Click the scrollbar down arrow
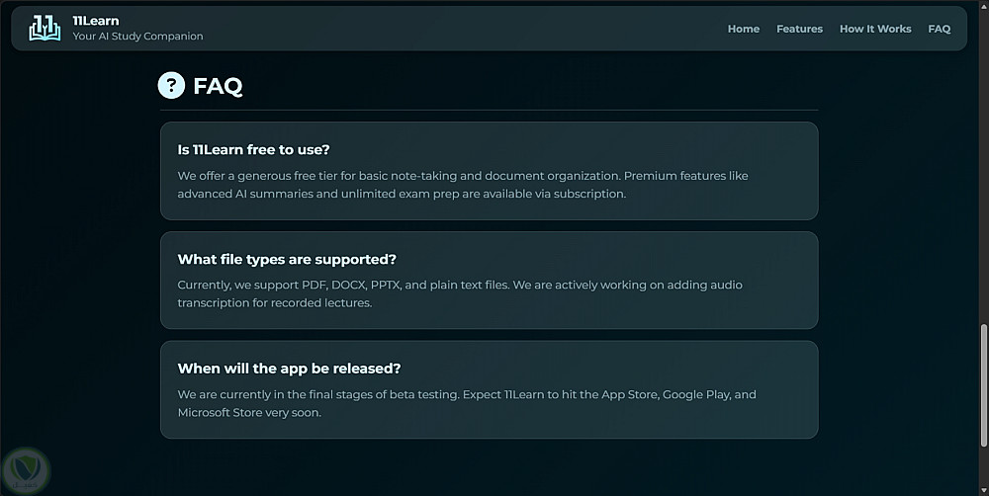989x496 pixels. click(982, 489)
